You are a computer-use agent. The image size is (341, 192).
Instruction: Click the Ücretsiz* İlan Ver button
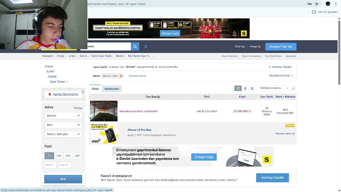tap(281, 47)
